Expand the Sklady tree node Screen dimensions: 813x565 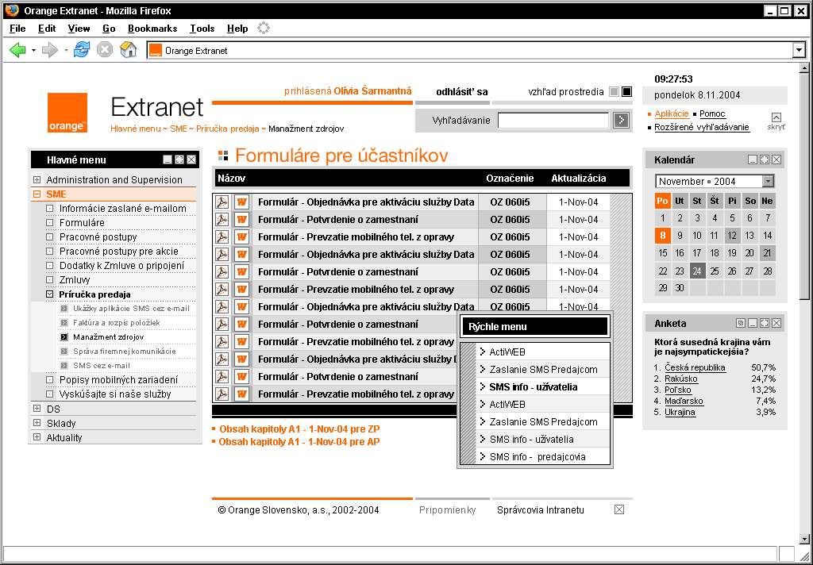pyautogui.click(x=37, y=423)
